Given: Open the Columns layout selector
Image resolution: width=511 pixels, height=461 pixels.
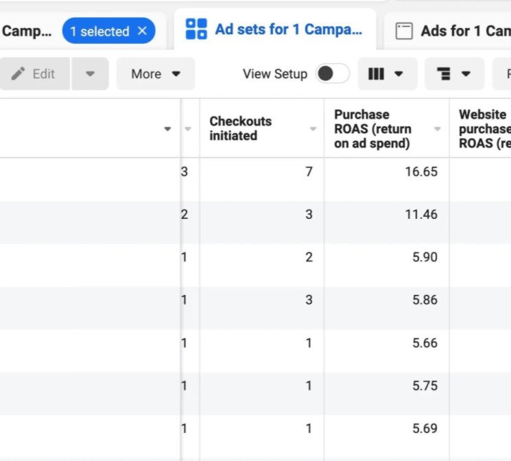Looking at the screenshot, I should click(x=387, y=73).
